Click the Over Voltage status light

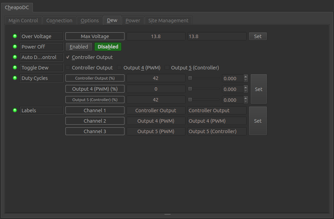(x=15, y=36)
